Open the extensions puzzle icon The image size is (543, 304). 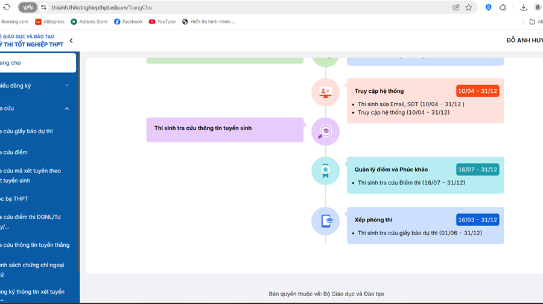[503, 7]
